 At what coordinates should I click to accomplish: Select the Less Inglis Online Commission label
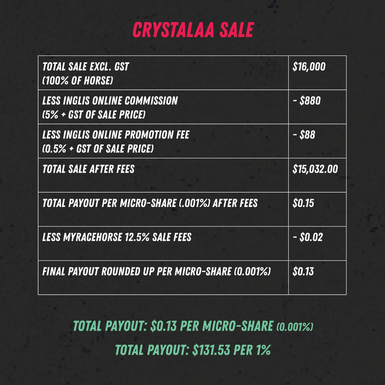pos(110,101)
